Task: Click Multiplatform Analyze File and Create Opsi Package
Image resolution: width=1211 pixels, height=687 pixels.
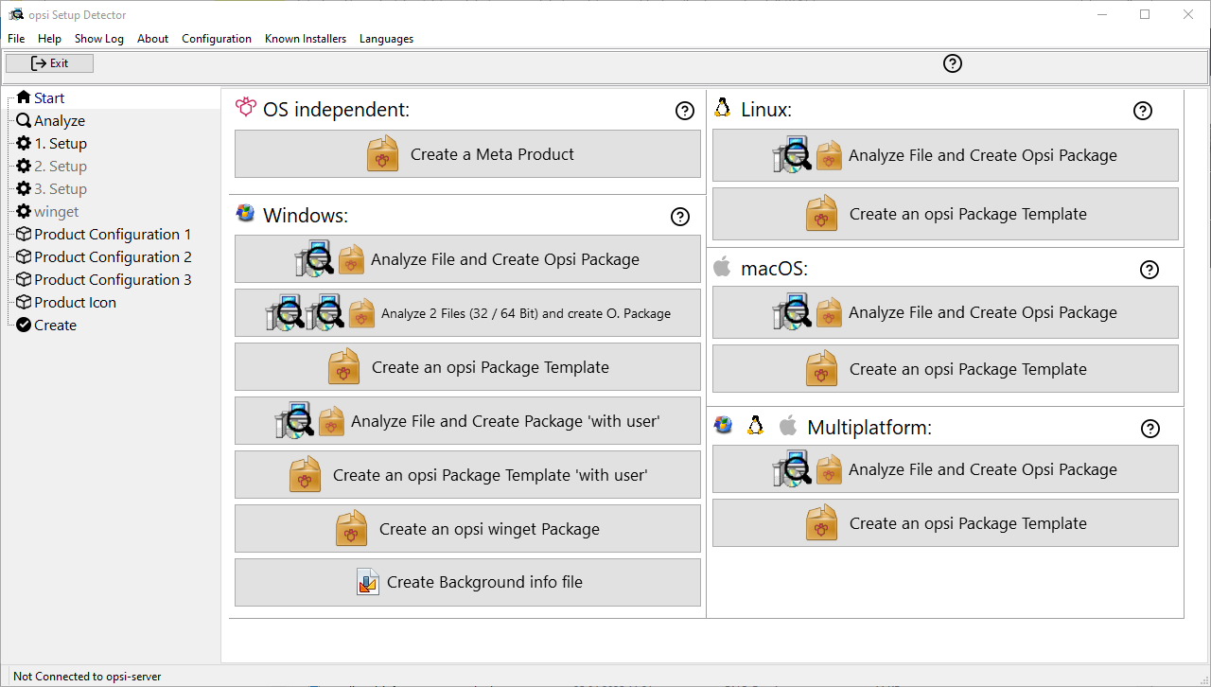Action: coord(945,469)
